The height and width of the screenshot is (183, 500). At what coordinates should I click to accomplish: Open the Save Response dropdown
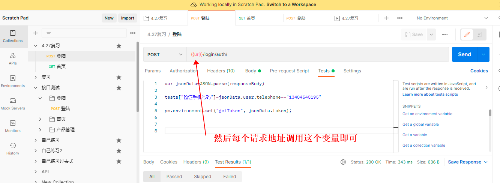[x=468, y=162]
